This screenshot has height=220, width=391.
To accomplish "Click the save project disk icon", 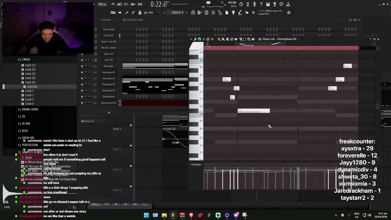I will [268, 4].
